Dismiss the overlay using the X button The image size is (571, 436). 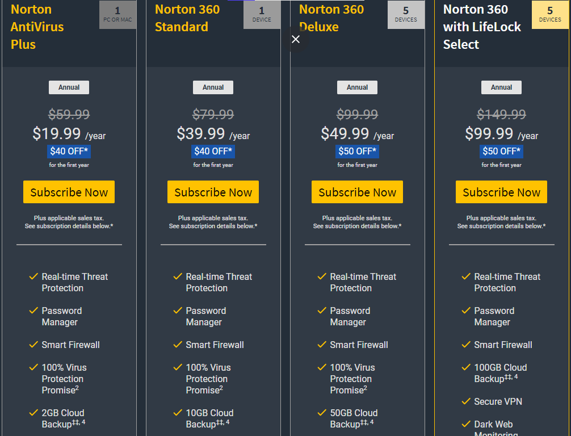[296, 39]
